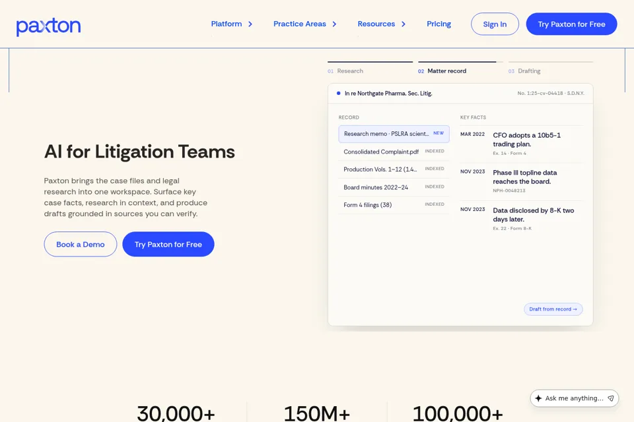Expand the Platform menu chevron
Screen dimensions: 634x422
click(250, 24)
